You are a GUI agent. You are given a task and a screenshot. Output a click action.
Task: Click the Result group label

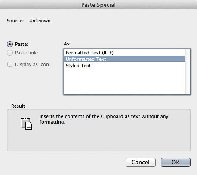pos(18,106)
